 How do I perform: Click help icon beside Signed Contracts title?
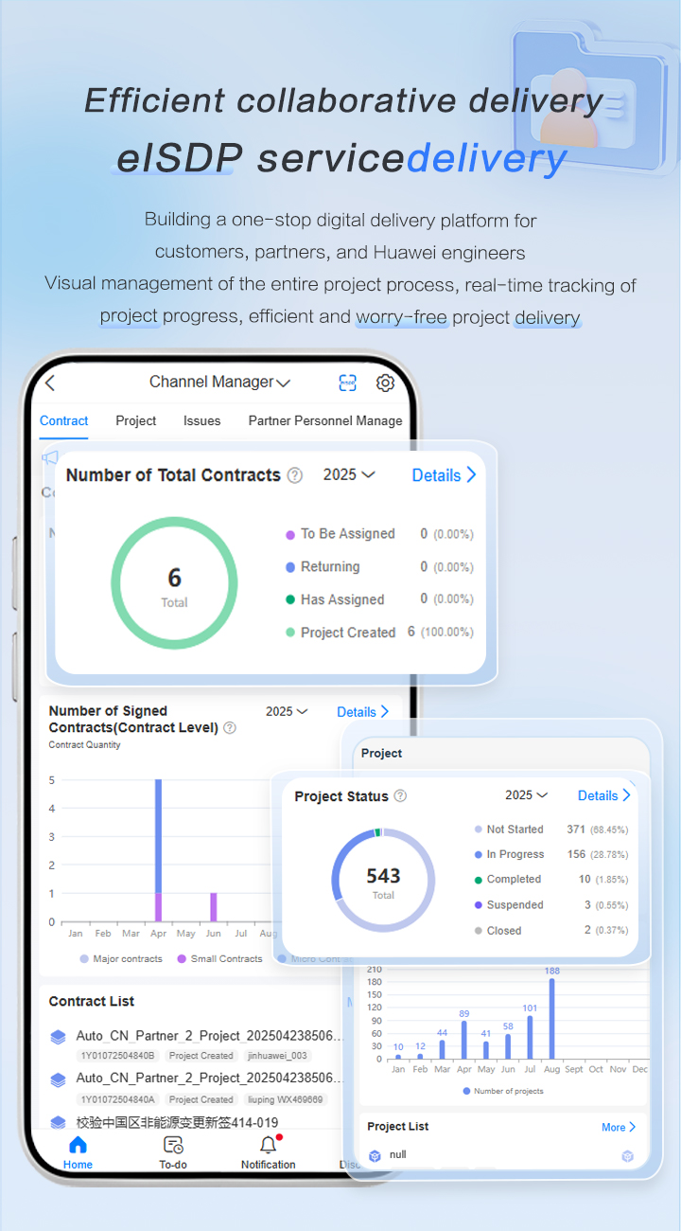(x=230, y=728)
